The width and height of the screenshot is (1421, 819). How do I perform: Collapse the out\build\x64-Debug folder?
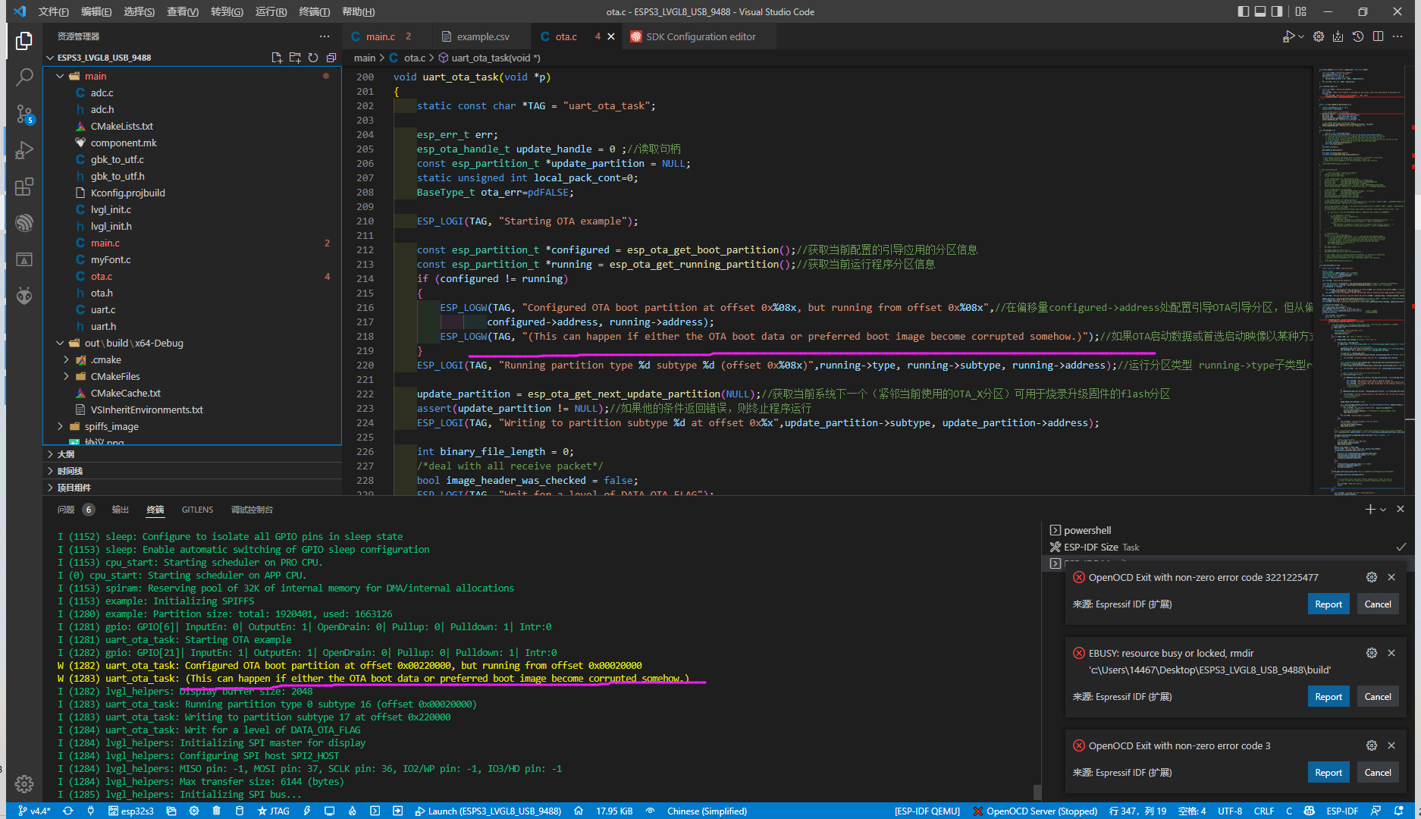click(x=60, y=343)
